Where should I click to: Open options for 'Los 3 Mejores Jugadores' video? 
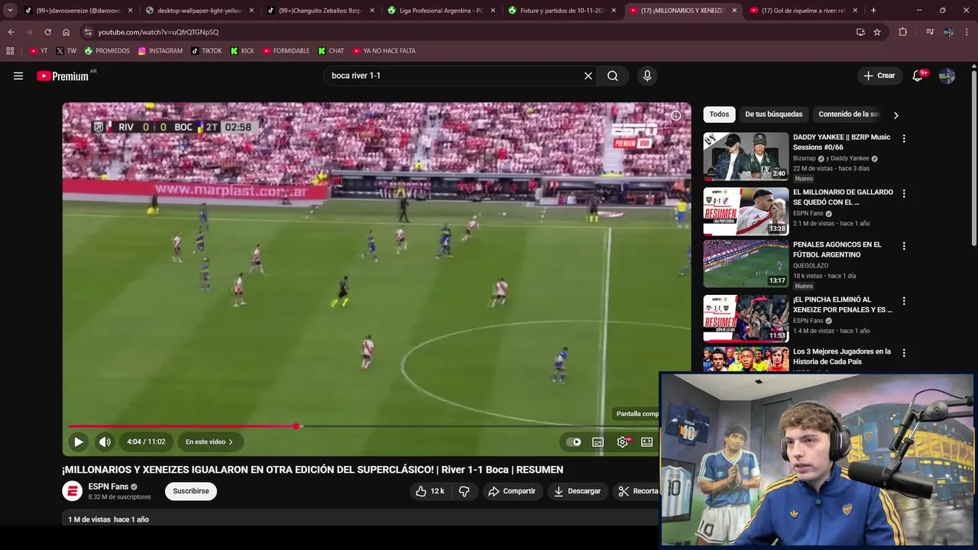click(904, 353)
